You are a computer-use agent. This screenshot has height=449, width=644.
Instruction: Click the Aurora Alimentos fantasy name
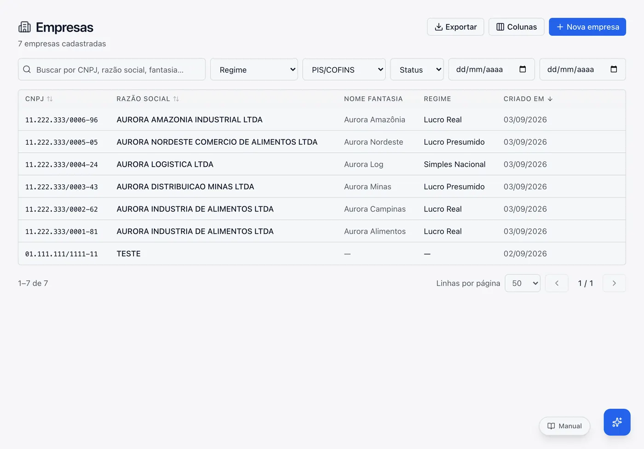point(375,231)
